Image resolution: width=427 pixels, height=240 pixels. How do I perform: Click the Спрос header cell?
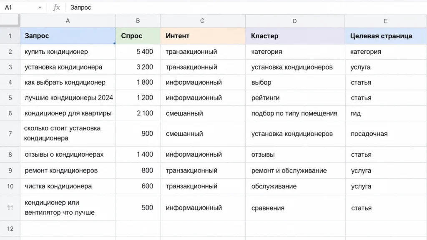[138, 36]
